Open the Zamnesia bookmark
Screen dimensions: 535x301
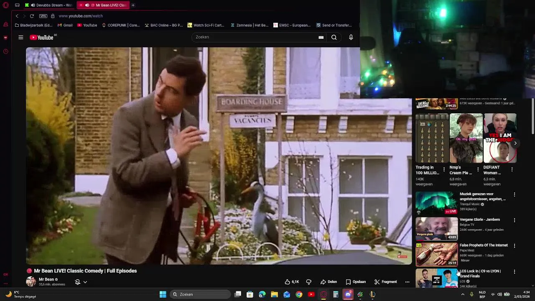(x=249, y=25)
